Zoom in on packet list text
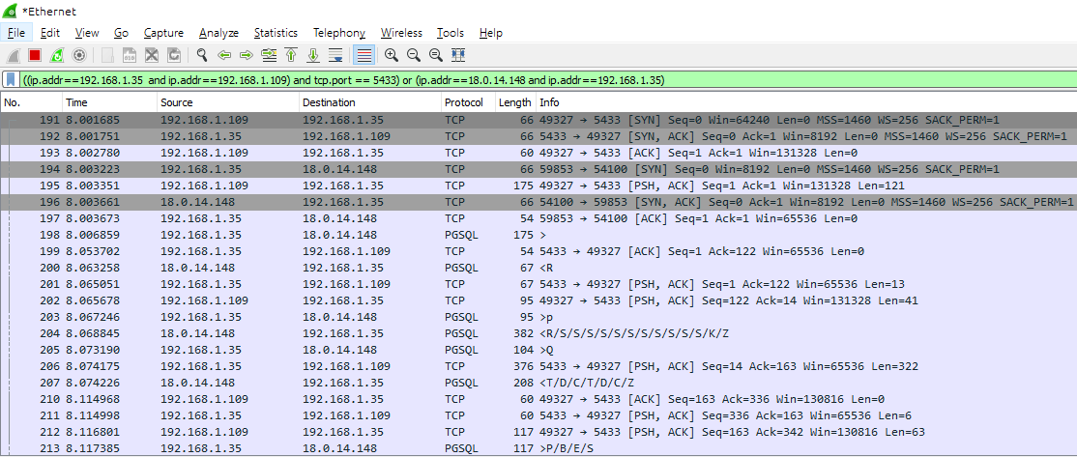The width and height of the screenshot is (1077, 457). pos(392,55)
